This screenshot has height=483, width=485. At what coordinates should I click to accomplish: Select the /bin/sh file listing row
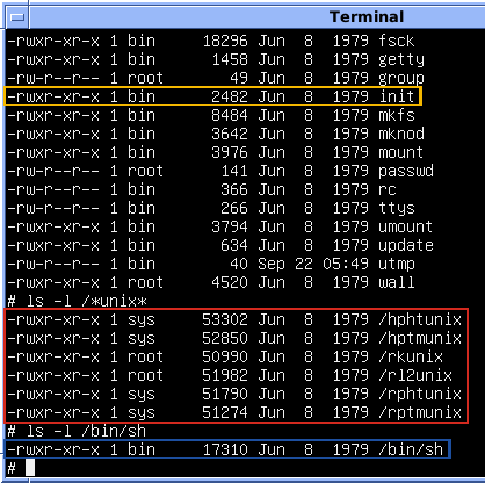[227, 449]
